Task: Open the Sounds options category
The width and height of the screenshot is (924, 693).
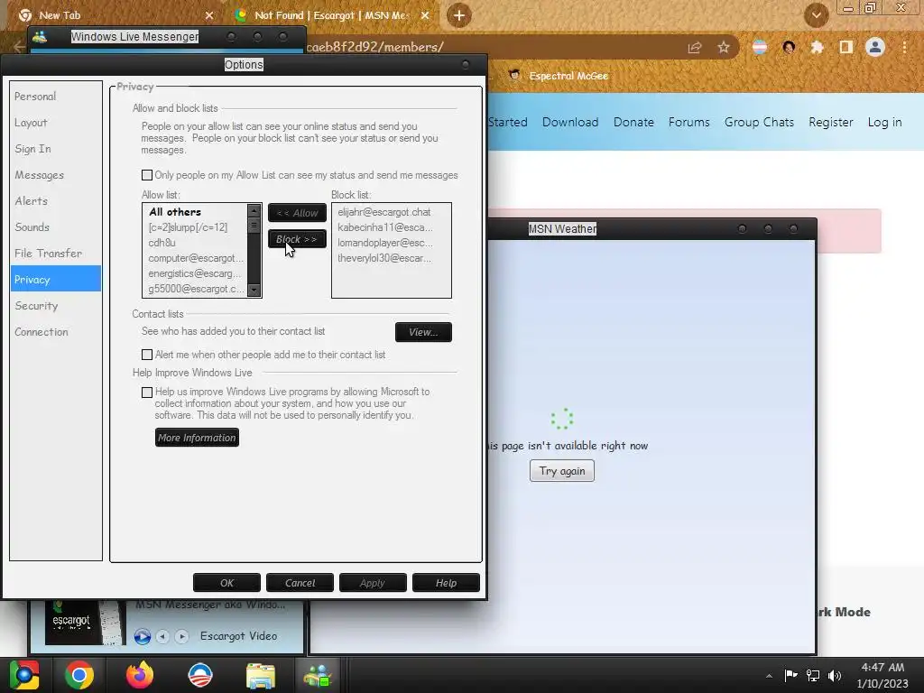Action: pos(55,226)
